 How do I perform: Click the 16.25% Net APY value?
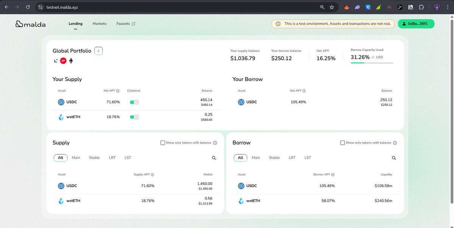[326, 58]
